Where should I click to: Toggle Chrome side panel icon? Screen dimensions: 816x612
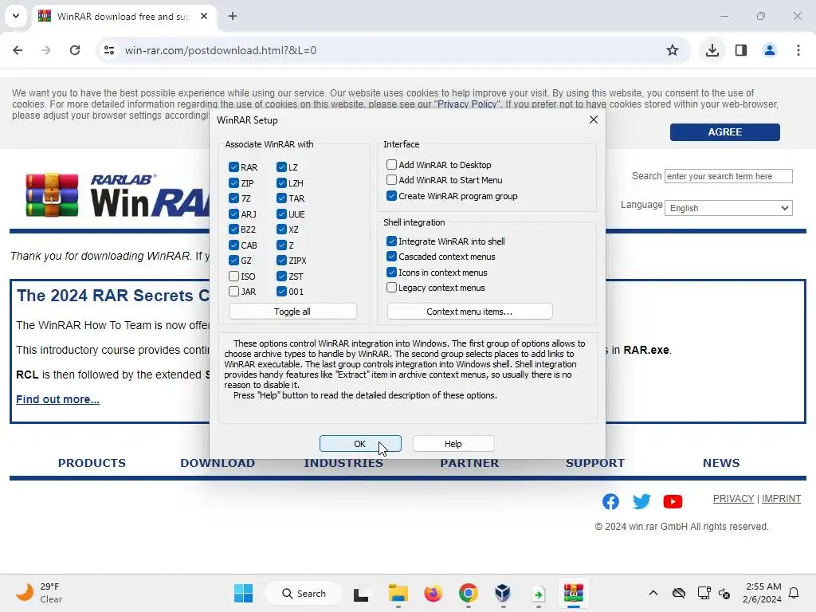(741, 50)
